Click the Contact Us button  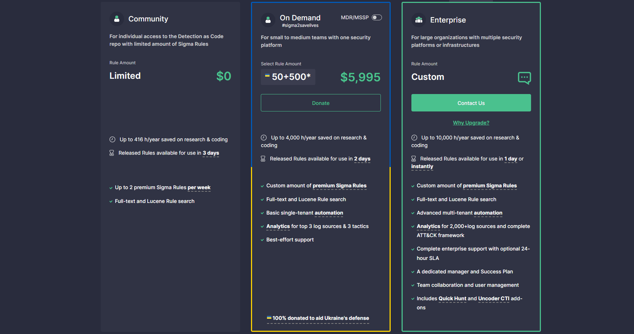click(x=471, y=103)
